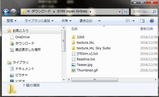Select the B789 Japan Airlines breadcrumb
Image resolution: width=159 pixels, height=97 pixels.
tap(72, 11)
